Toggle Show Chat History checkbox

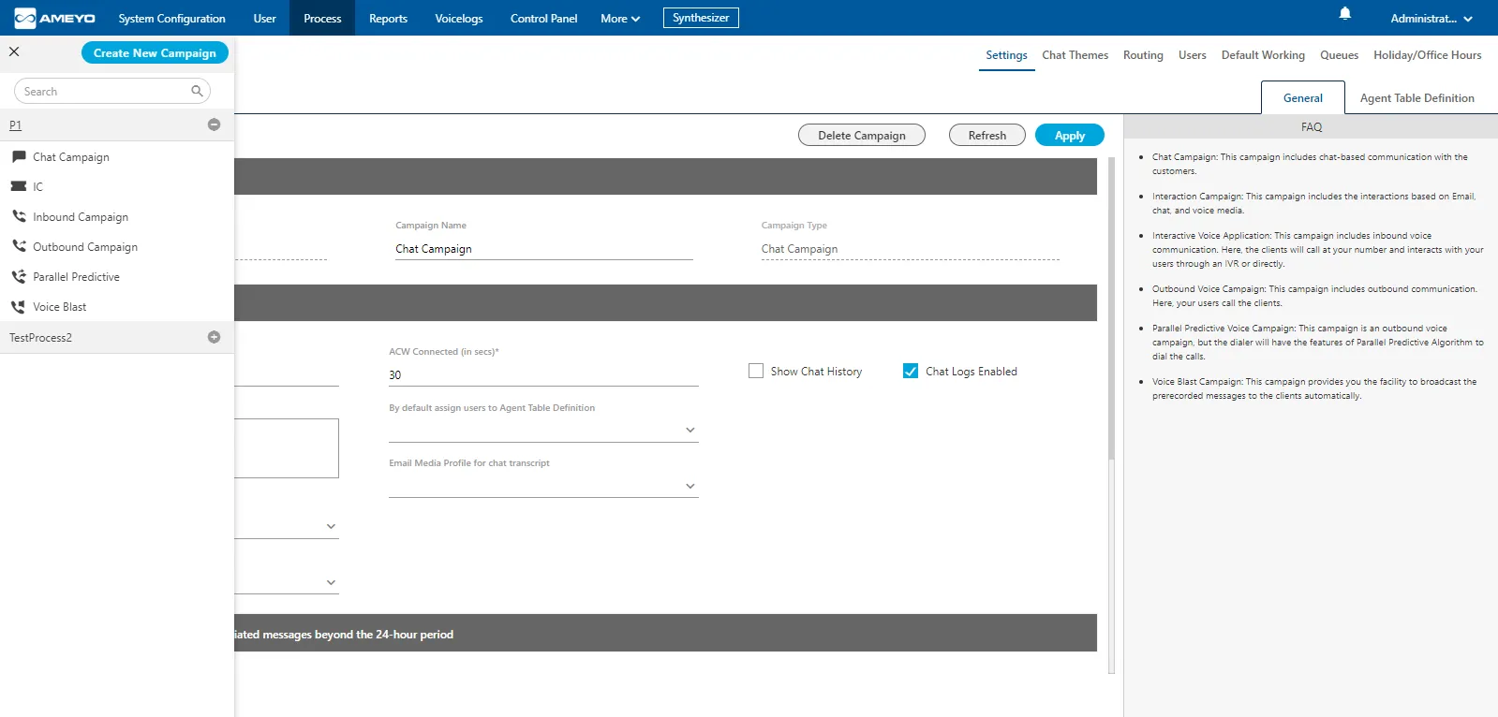[x=756, y=371]
